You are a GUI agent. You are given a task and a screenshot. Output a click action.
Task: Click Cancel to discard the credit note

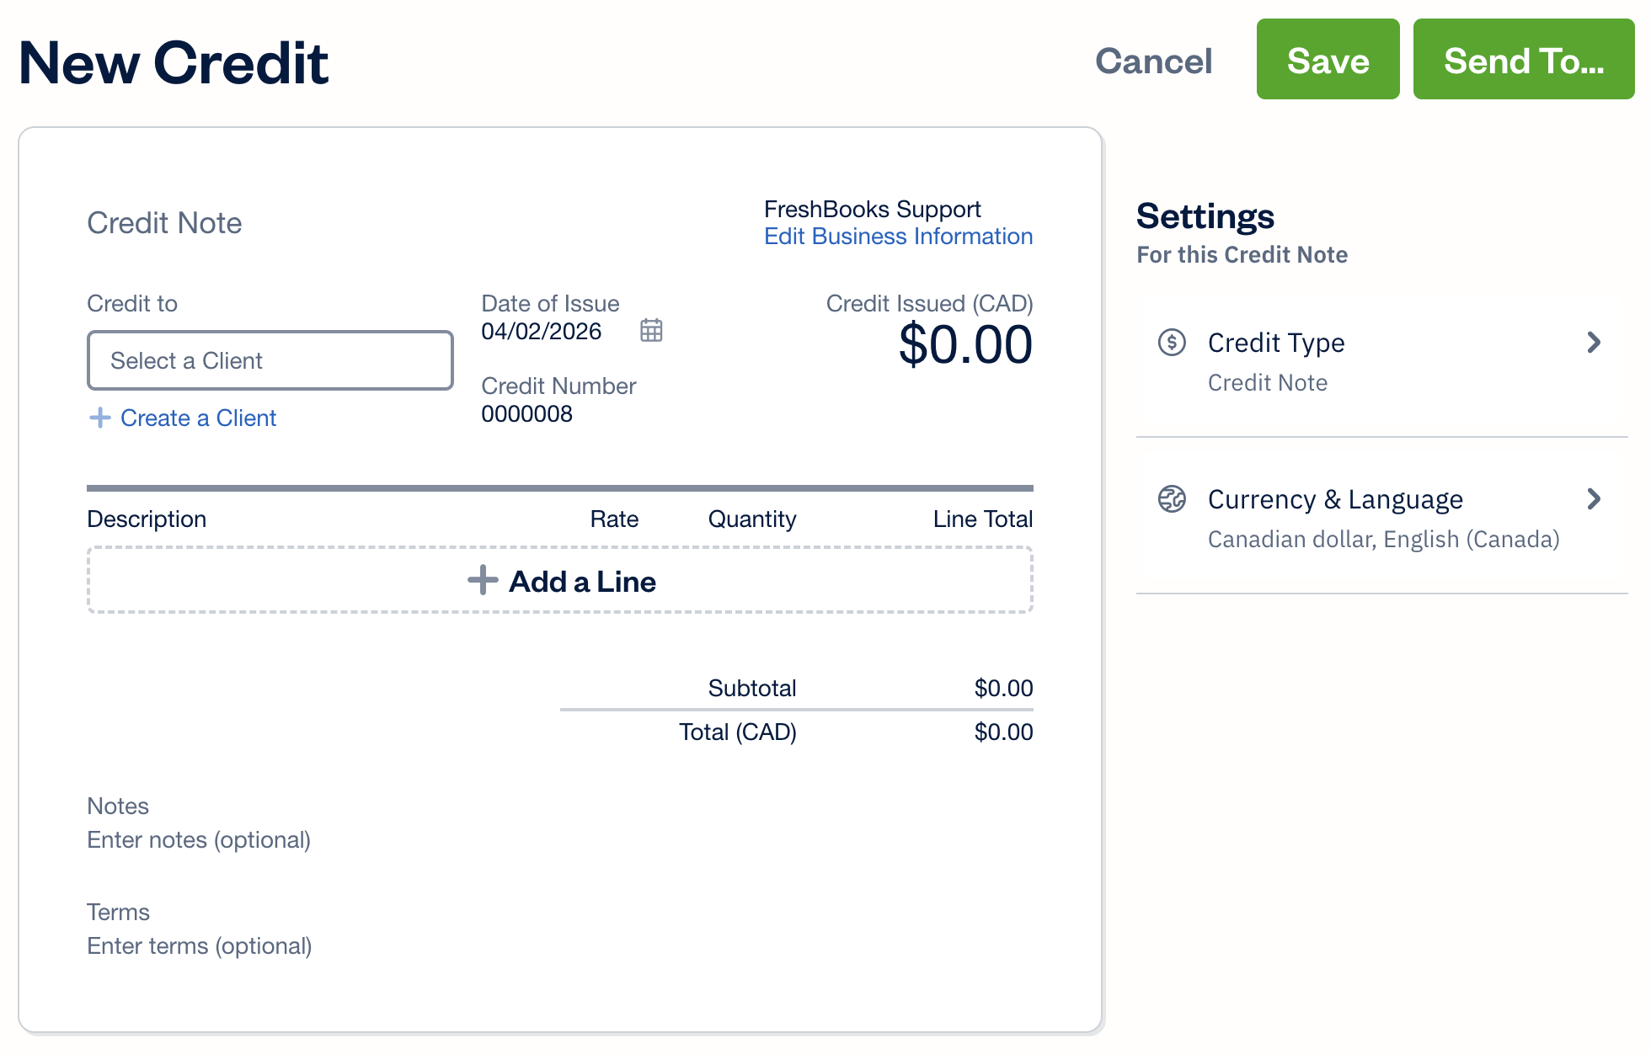point(1154,59)
